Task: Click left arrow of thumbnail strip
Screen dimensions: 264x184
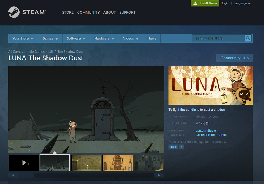Action: 13,175
